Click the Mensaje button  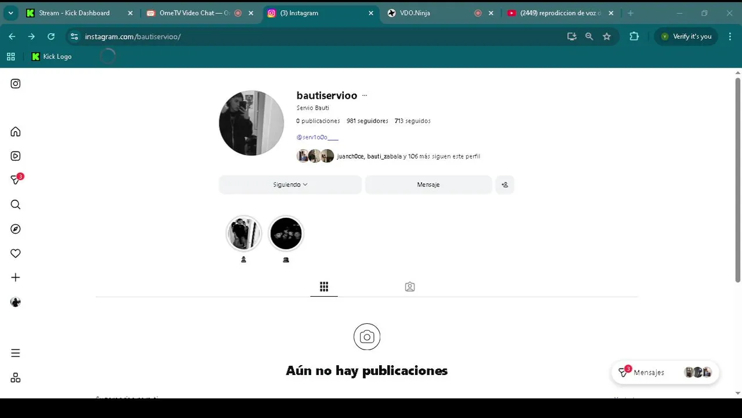pyautogui.click(x=428, y=185)
